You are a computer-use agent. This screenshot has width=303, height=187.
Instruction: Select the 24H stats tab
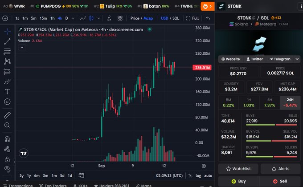[290, 102]
